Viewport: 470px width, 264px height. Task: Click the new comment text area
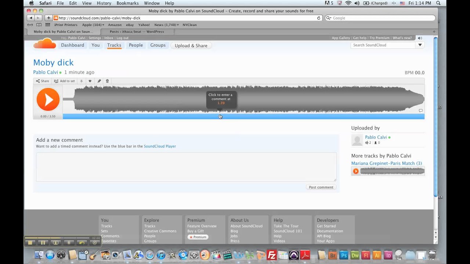(x=186, y=167)
